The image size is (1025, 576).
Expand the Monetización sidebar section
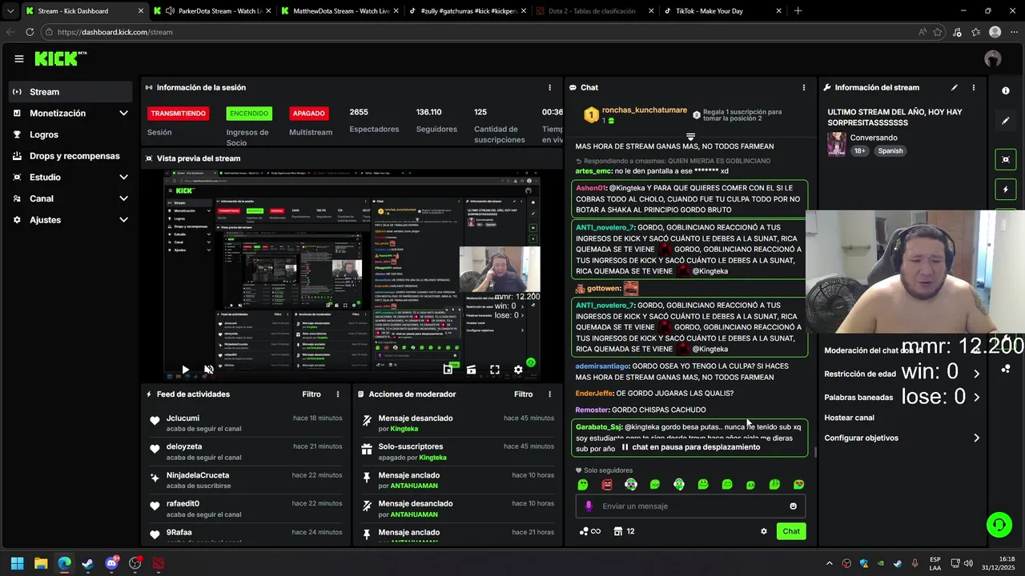pos(123,114)
